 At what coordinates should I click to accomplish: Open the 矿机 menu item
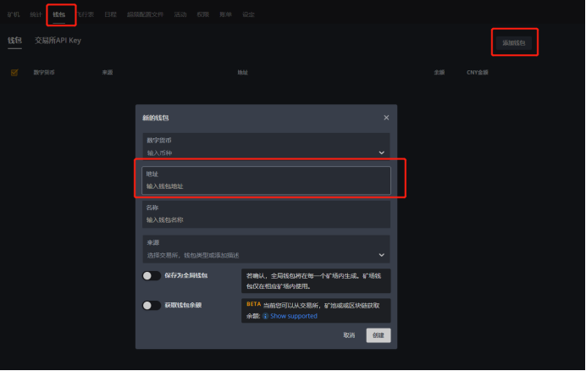tap(14, 14)
